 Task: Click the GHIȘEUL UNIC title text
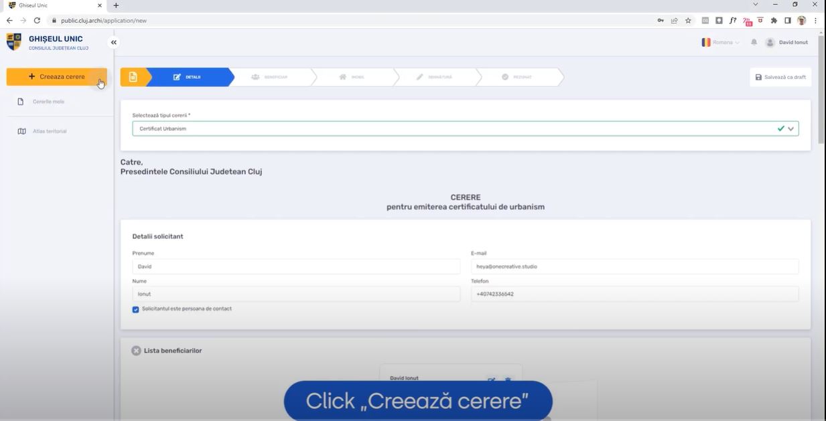56,39
